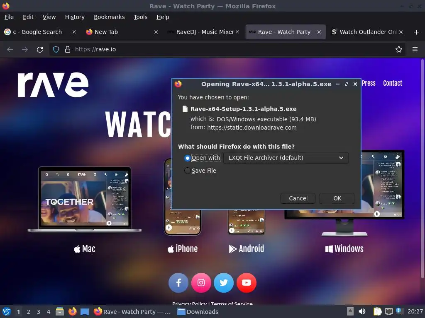The height and width of the screenshot is (318, 425).
Task: Go back with the browser back arrow
Action: coord(10,50)
